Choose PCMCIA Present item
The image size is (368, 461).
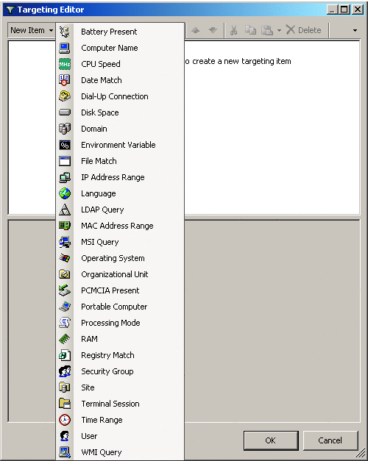click(120, 290)
